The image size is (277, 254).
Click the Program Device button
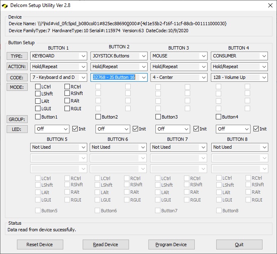coord(171,245)
